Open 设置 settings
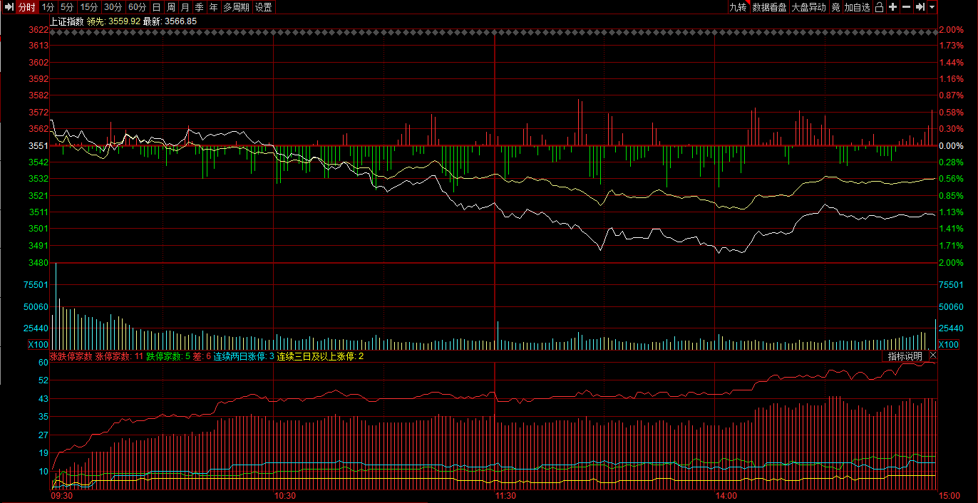The height and width of the screenshot is (503, 978). [264, 7]
